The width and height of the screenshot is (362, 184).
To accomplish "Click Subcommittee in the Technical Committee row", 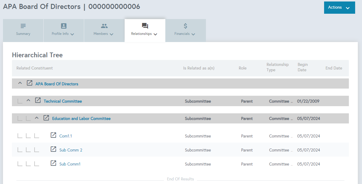I will tap(198, 101).
